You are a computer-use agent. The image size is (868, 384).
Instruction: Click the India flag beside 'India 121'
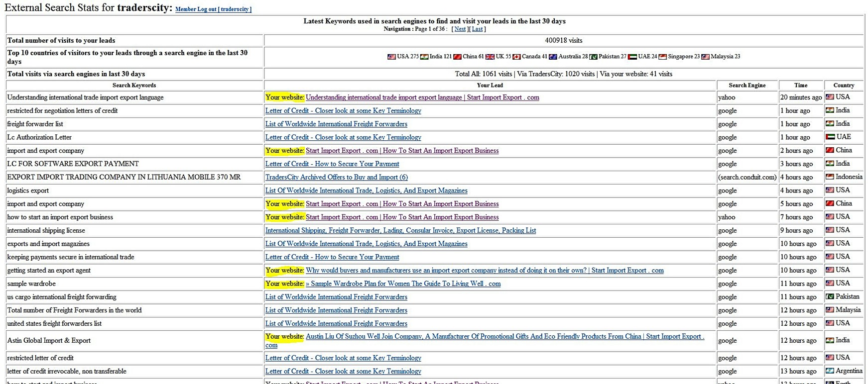[x=424, y=57]
